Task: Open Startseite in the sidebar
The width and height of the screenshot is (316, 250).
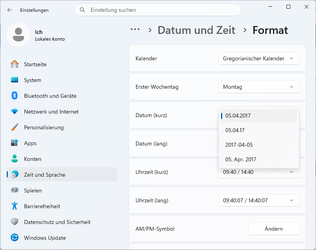Action: point(62,64)
